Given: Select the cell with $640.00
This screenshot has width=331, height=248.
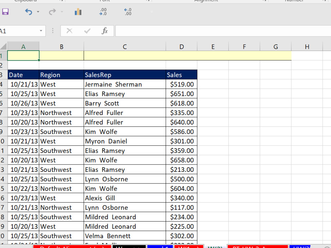Looking at the screenshot, I should pos(181,122).
